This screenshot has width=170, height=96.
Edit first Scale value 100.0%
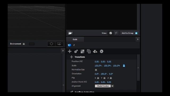point(98,66)
